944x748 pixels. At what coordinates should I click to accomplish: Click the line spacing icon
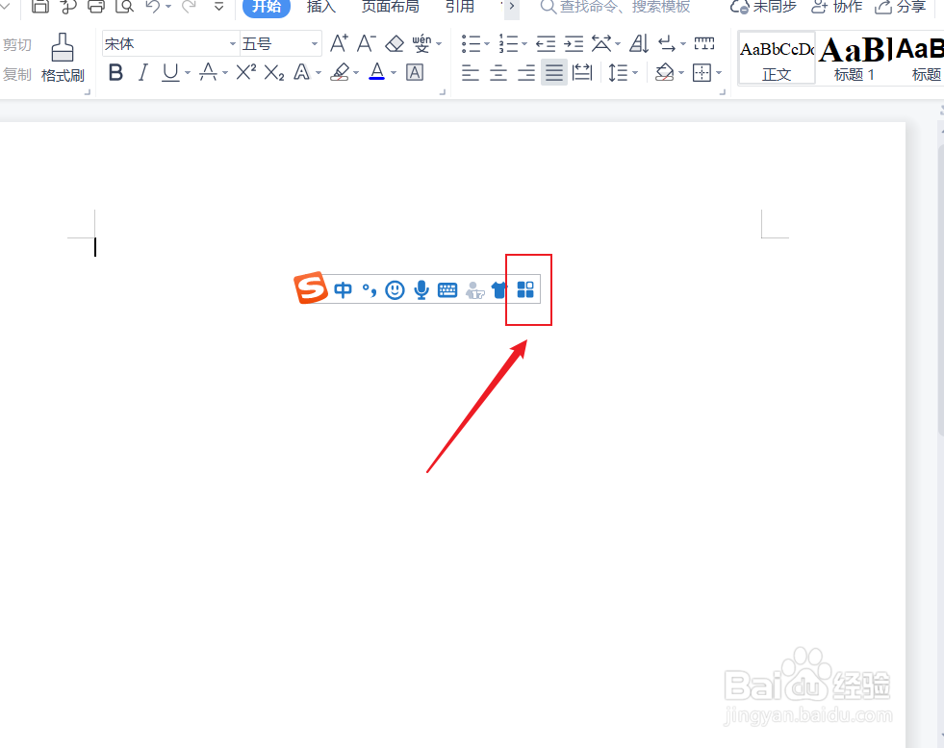pyautogui.click(x=618, y=73)
